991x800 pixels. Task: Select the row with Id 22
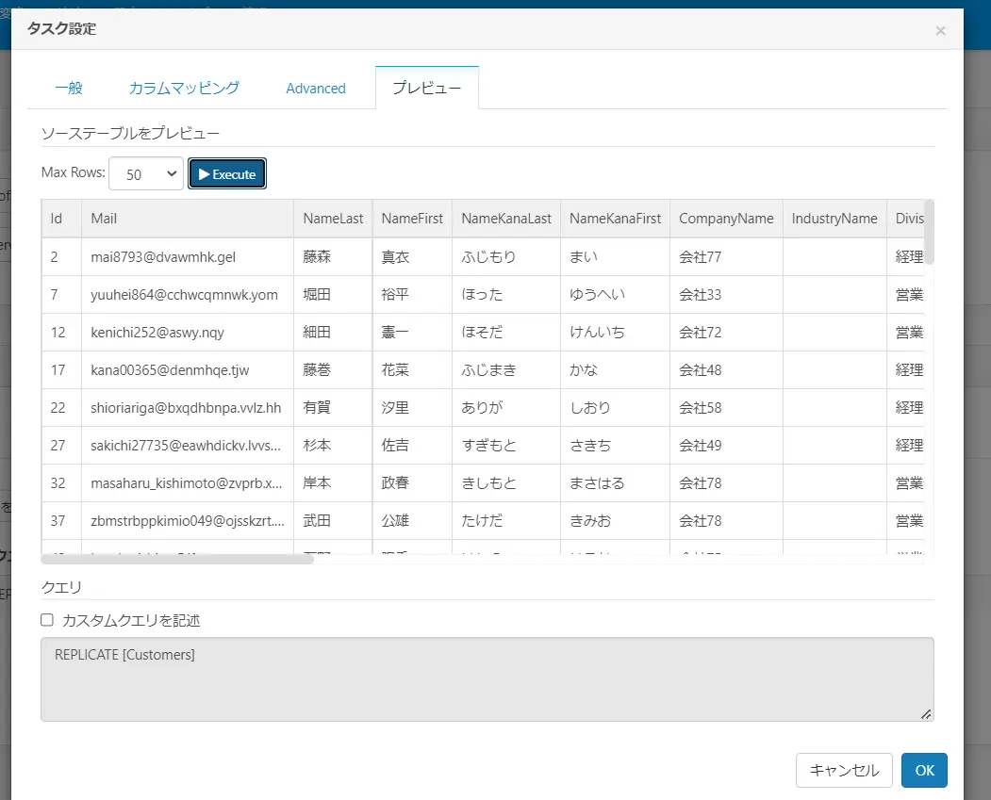pyautogui.click(x=483, y=408)
